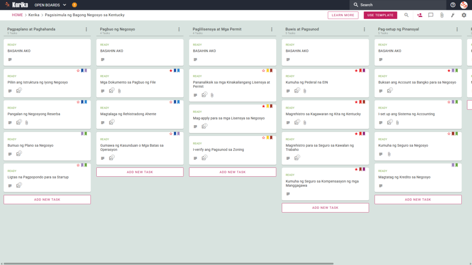Screen dimensions: 472x265
Task: Open the I-set up ang Sistema ng Accounting title
Action: [407, 114]
